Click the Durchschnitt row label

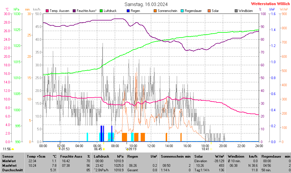(x=13, y=170)
